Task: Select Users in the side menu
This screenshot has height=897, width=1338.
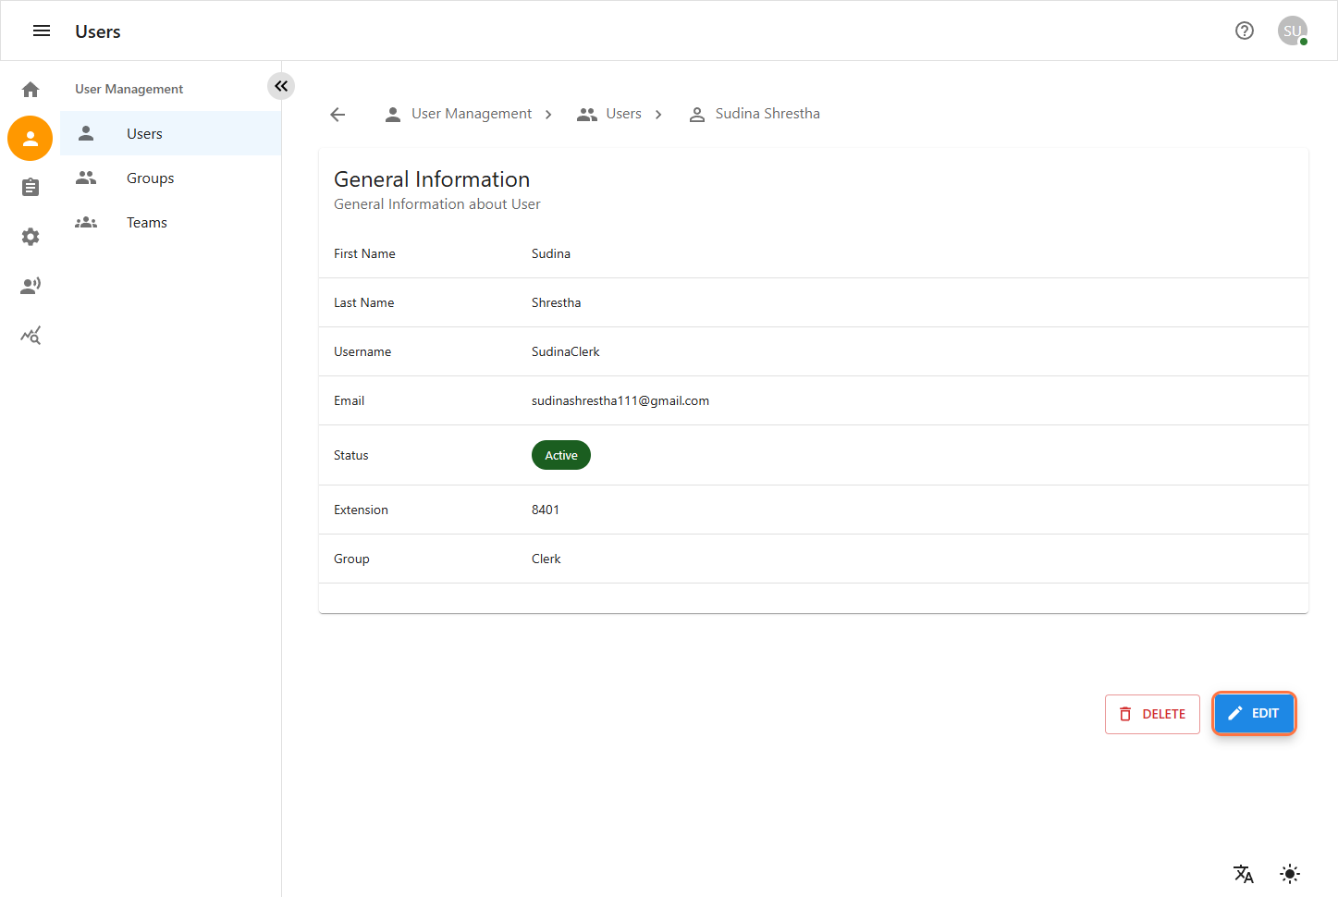Action: pos(144,134)
